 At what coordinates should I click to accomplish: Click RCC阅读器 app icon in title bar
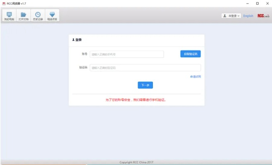(x=4, y=3)
